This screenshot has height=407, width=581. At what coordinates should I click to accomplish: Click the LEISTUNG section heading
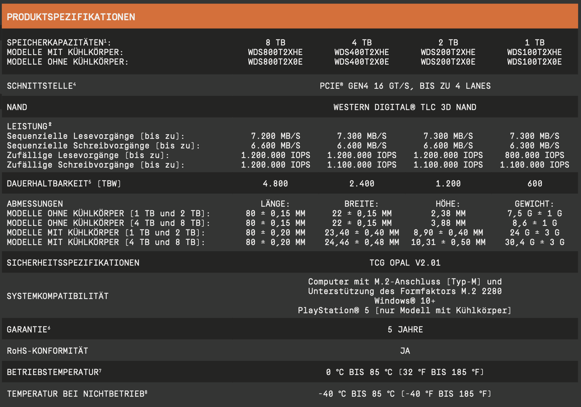point(29,126)
